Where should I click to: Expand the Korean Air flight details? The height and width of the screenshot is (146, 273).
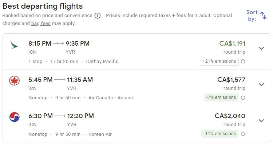pos(261,121)
